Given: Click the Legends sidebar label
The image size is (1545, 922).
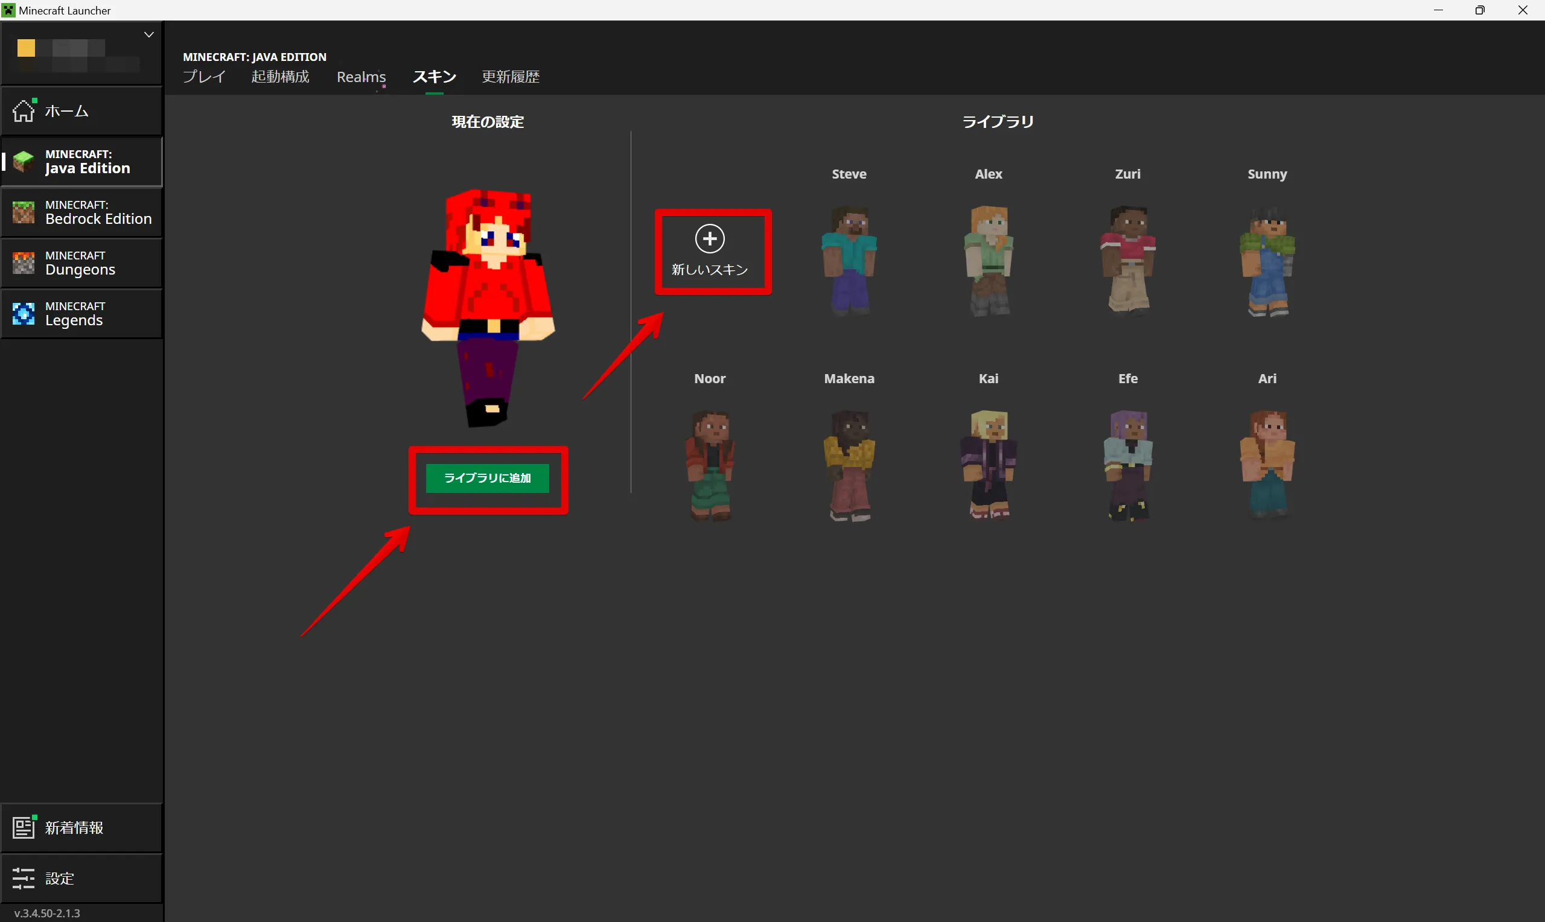Looking at the screenshot, I should point(73,320).
